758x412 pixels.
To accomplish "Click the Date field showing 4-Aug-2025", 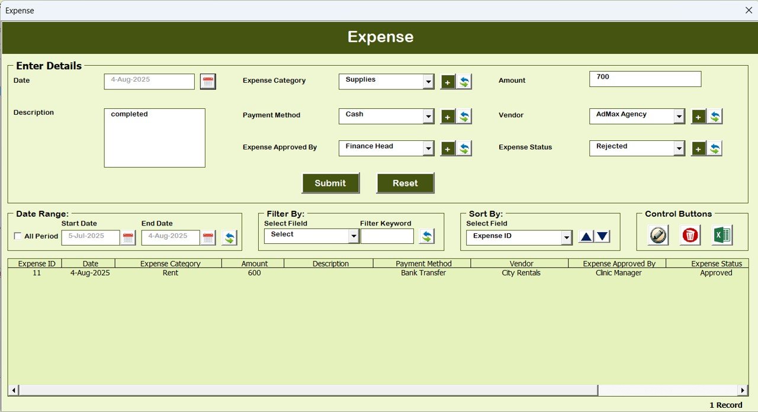I will (149, 82).
